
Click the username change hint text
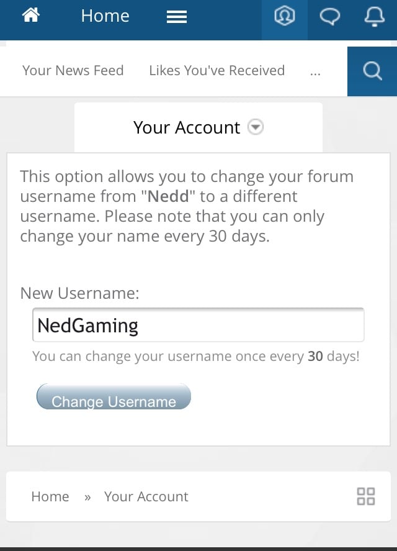point(196,356)
